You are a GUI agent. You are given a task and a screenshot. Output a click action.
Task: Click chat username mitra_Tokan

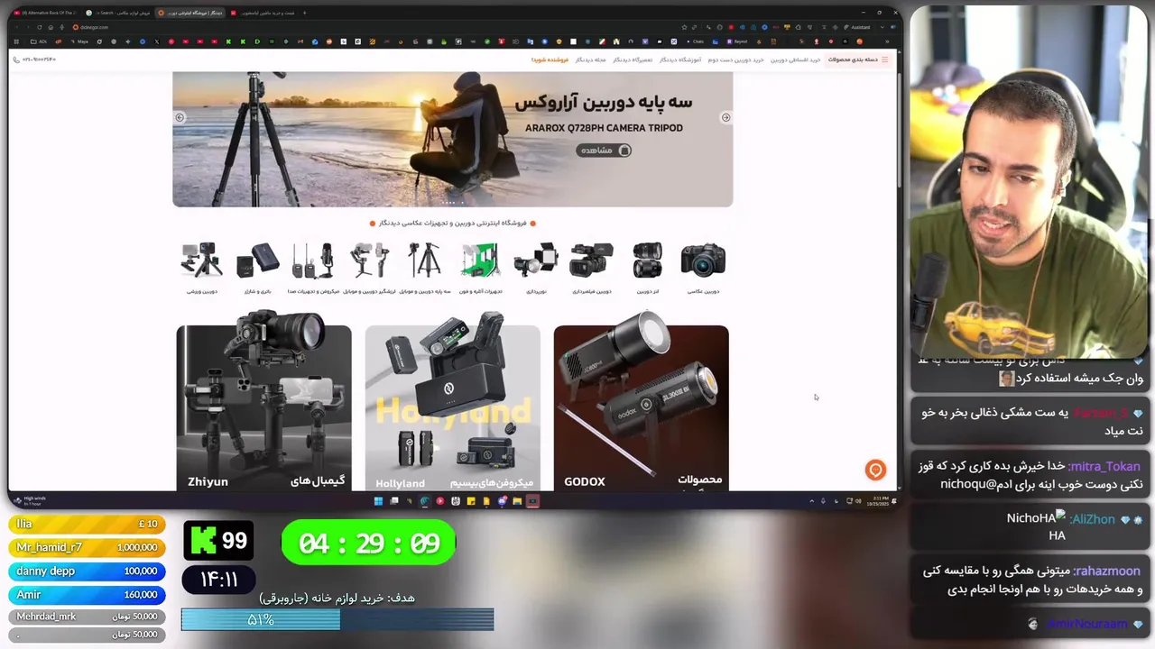1104,466
